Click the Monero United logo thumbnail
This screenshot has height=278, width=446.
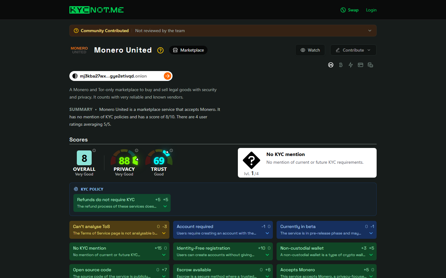click(x=79, y=50)
